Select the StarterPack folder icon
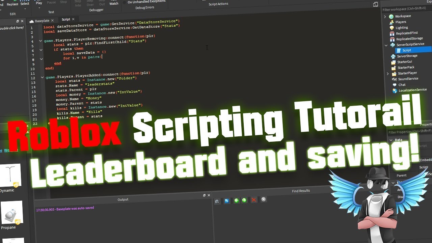This screenshot has width=432, height=243. coord(394,67)
